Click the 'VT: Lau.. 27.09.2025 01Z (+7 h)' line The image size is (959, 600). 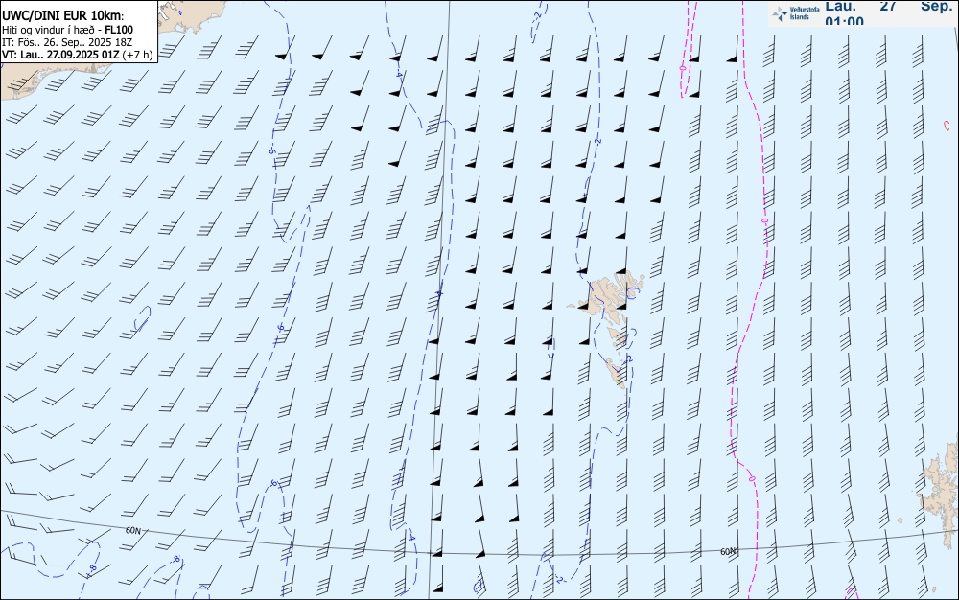(77, 55)
